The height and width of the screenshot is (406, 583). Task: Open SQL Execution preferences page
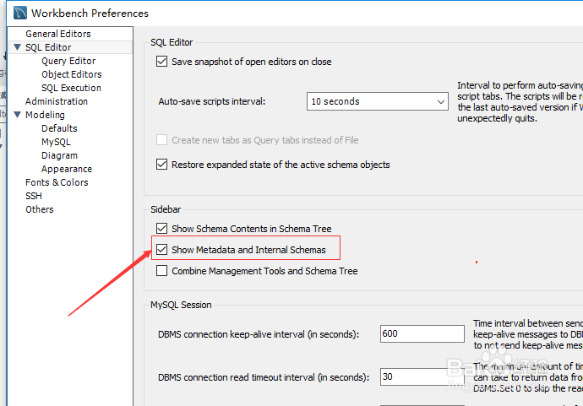point(71,88)
